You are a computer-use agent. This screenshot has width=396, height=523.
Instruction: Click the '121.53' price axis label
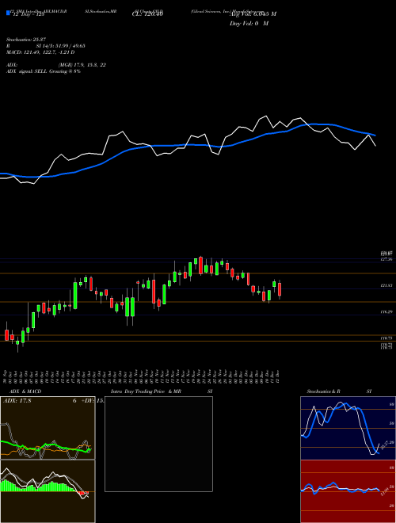tap(386, 285)
